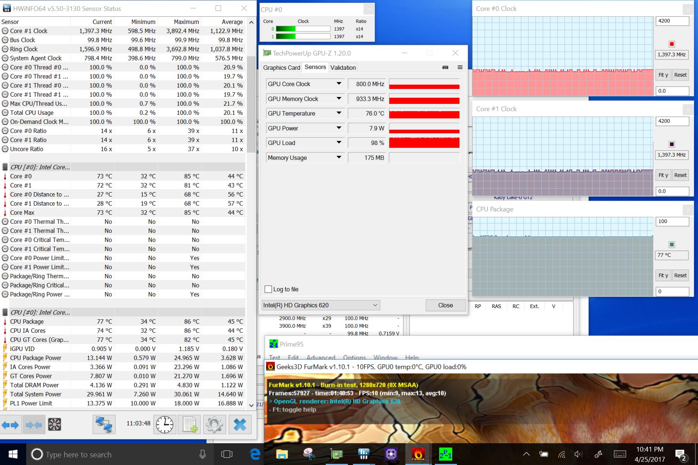698x465 pixels.
Task: Click Reset in CPU Package graph
Action: (x=681, y=276)
